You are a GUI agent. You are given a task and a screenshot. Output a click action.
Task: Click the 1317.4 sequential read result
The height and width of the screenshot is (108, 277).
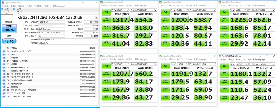tap(123, 20)
